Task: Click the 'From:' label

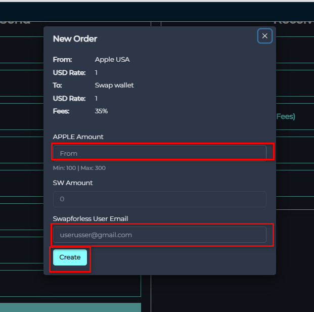Action: 62,60
